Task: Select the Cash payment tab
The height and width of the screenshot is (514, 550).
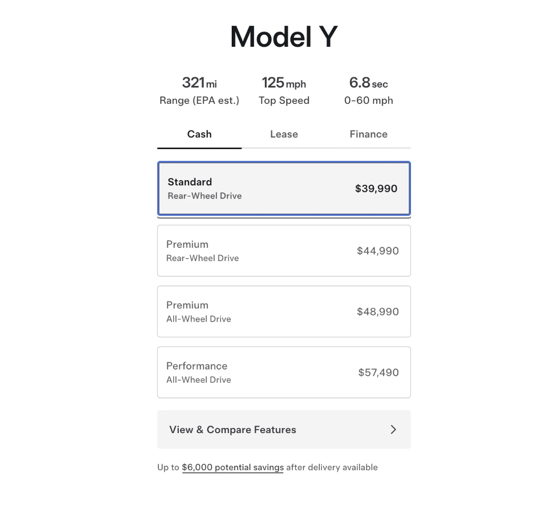Action: point(199,134)
